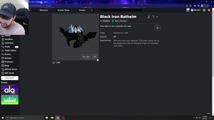This screenshot has height=120, width=214.
Task: Click the Black Iron Bathelm preview image
Action: (x=75, y=37)
